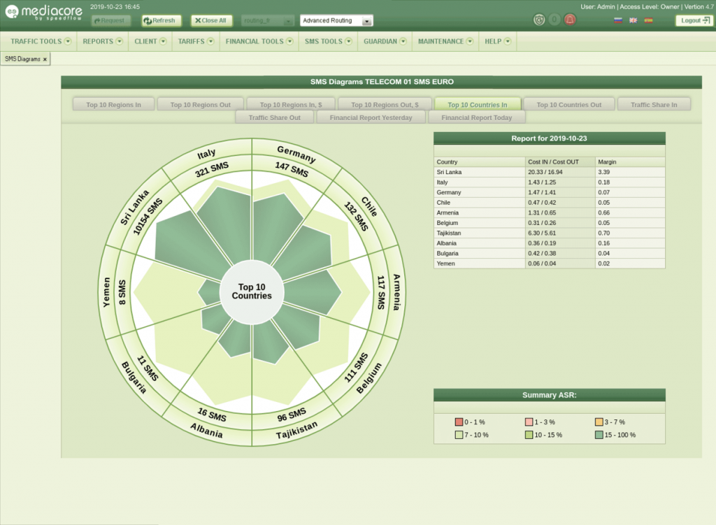Click the Tajikistan margin value 0.70

[603, 233]
